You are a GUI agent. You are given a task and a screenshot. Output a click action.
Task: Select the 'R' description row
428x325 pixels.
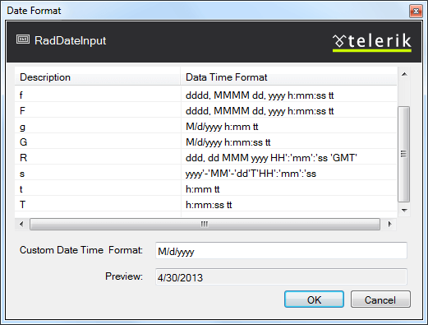click(x=205, y=158)
